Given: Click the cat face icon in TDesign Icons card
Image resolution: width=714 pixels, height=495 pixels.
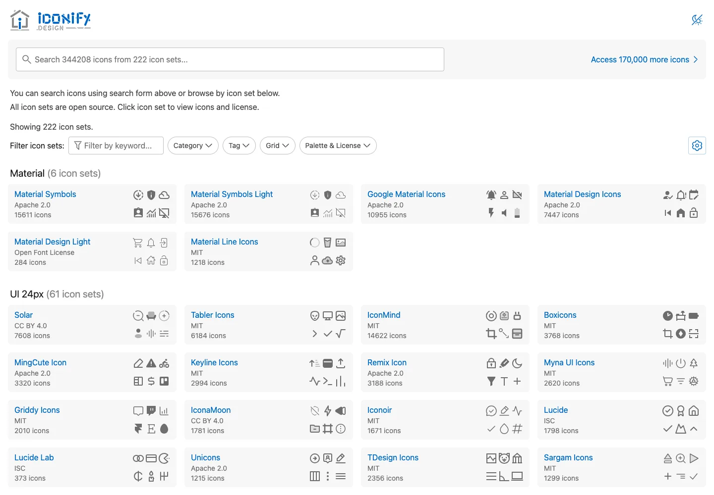Looking at the screenshot, I should tap(504, 458).
